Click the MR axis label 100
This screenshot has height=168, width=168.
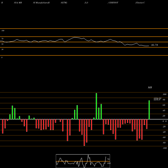click(x=164, y=94)
